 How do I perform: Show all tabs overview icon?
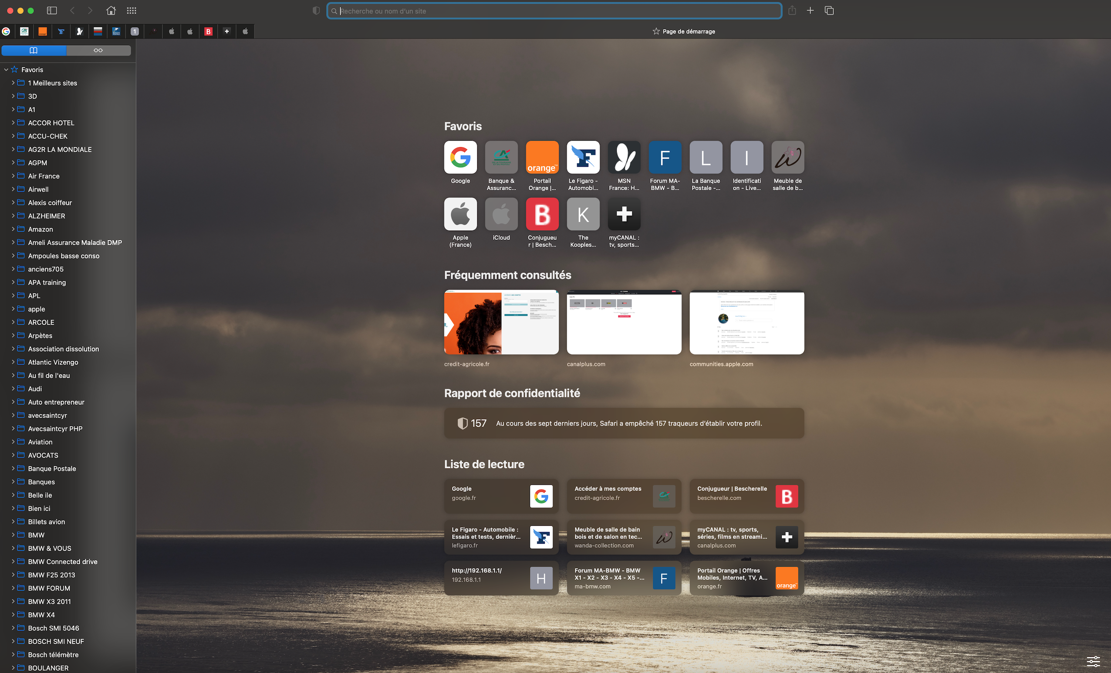click(x=829, y=10)
